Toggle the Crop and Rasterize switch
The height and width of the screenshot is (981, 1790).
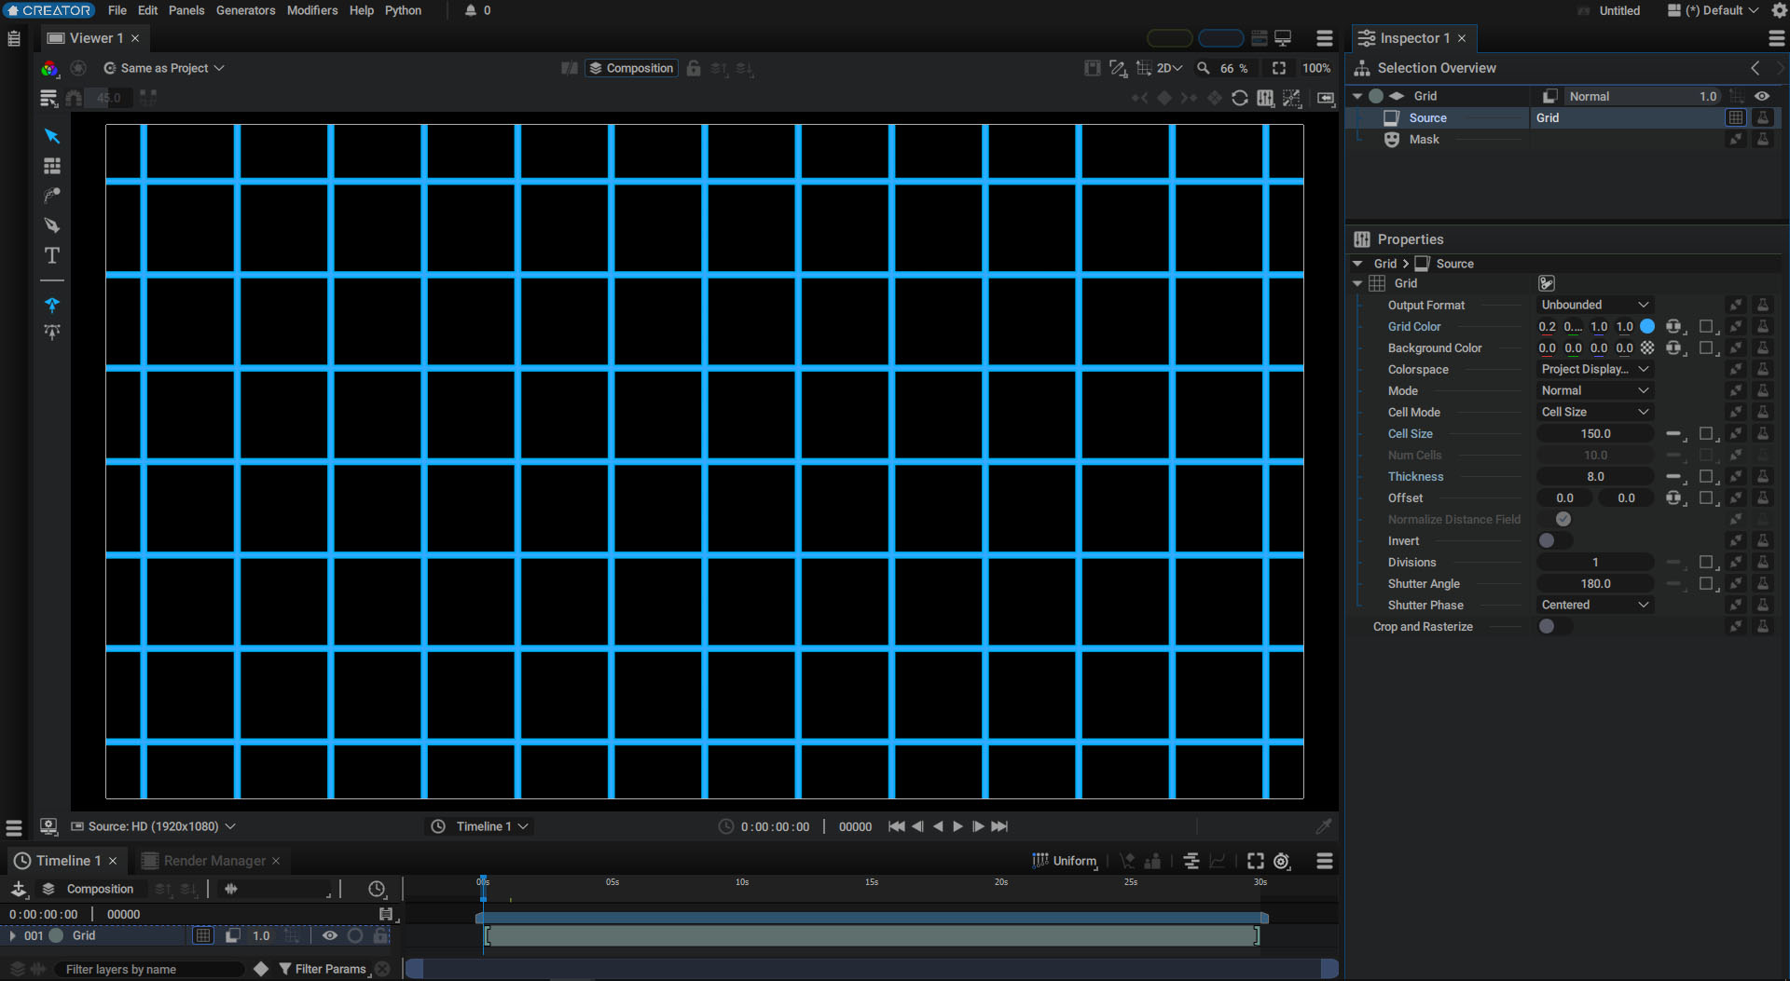(x=1554, y=626)
